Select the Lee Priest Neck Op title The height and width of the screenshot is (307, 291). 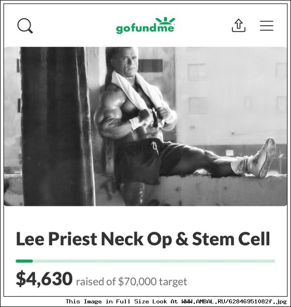(143, 239)
